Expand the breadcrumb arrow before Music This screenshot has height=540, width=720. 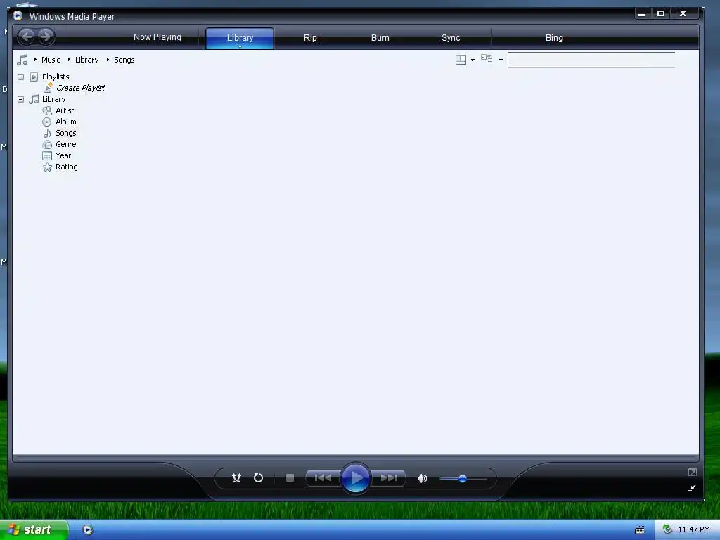coord(35,60)
